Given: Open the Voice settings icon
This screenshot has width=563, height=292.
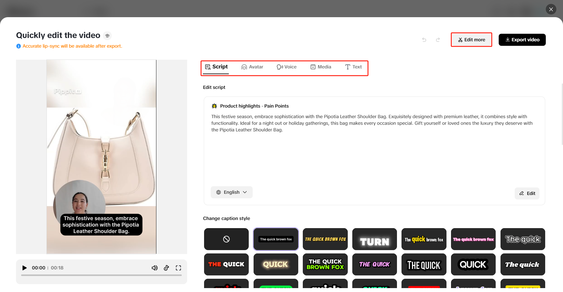Looking at the screenshot, I should pyautogui.click(x=280, y=67).
